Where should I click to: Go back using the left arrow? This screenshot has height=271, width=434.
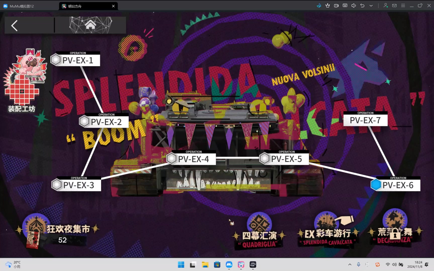(15, 26)
